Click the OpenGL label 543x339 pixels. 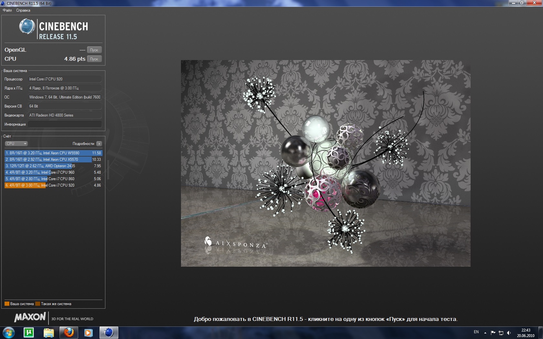[x=15, y=50]
